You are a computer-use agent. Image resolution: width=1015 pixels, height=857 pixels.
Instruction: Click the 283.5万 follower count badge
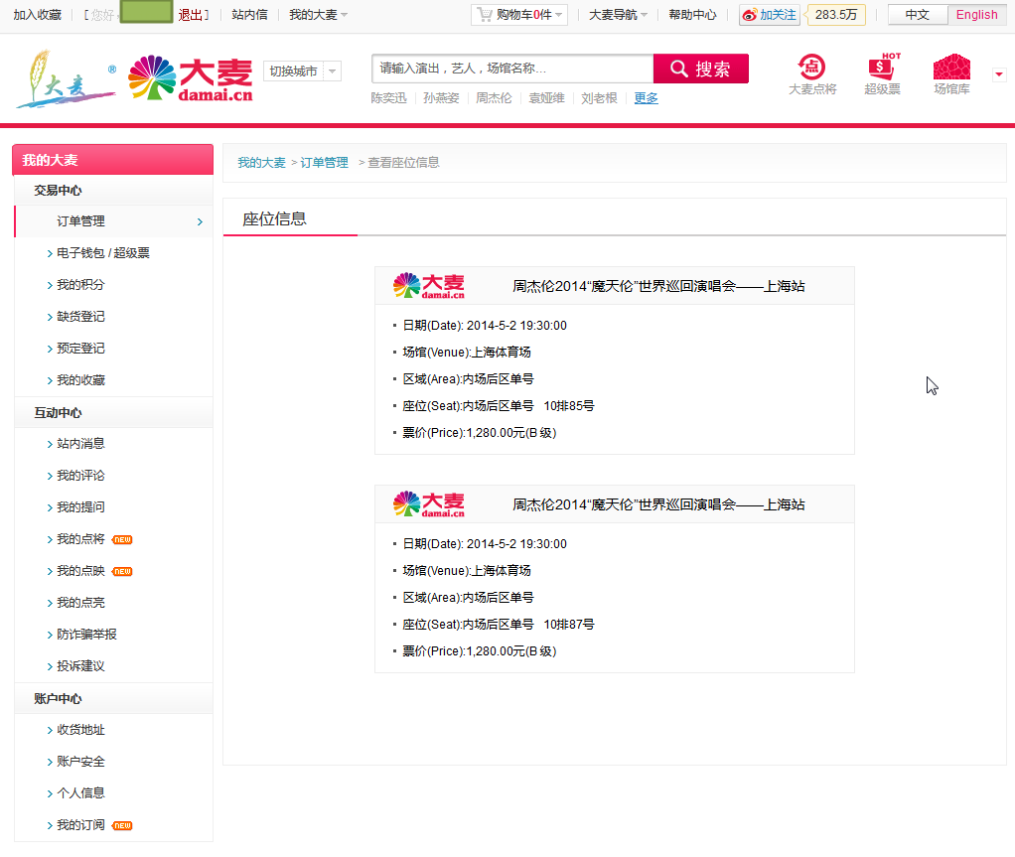tap(835, 15)
